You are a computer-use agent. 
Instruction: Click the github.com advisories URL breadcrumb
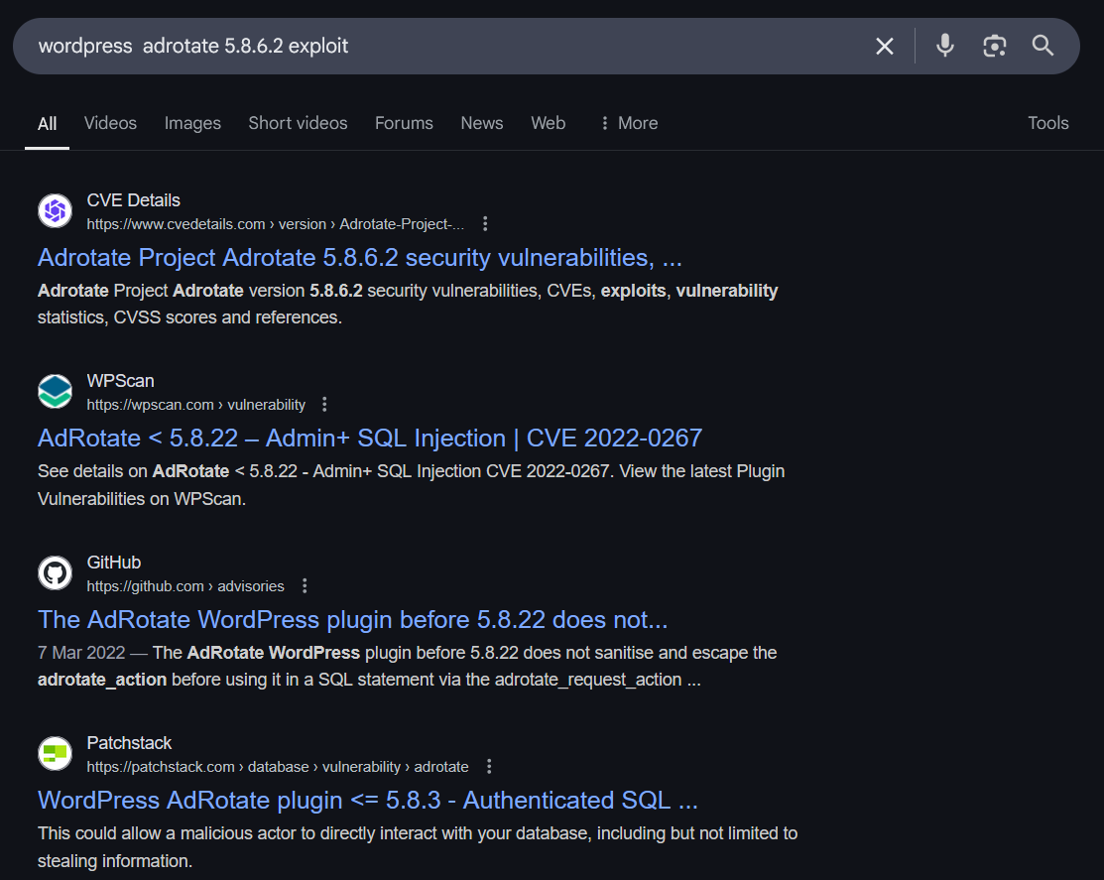pyautogui.click(x=185, y=586)
